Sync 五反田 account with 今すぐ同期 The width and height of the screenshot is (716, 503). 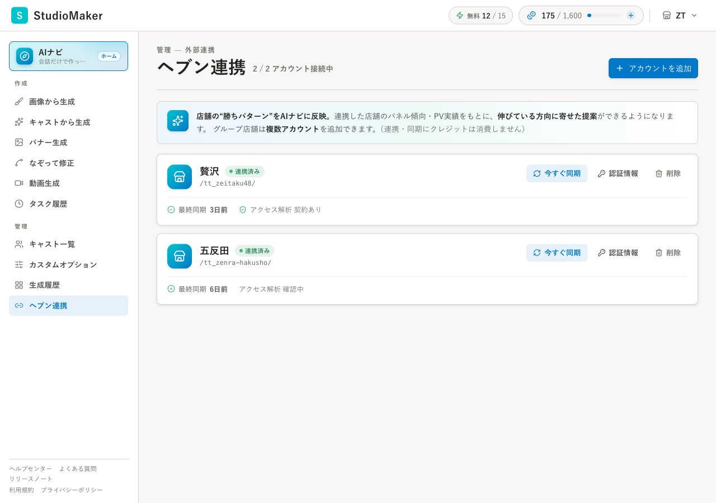pos(557,253)
